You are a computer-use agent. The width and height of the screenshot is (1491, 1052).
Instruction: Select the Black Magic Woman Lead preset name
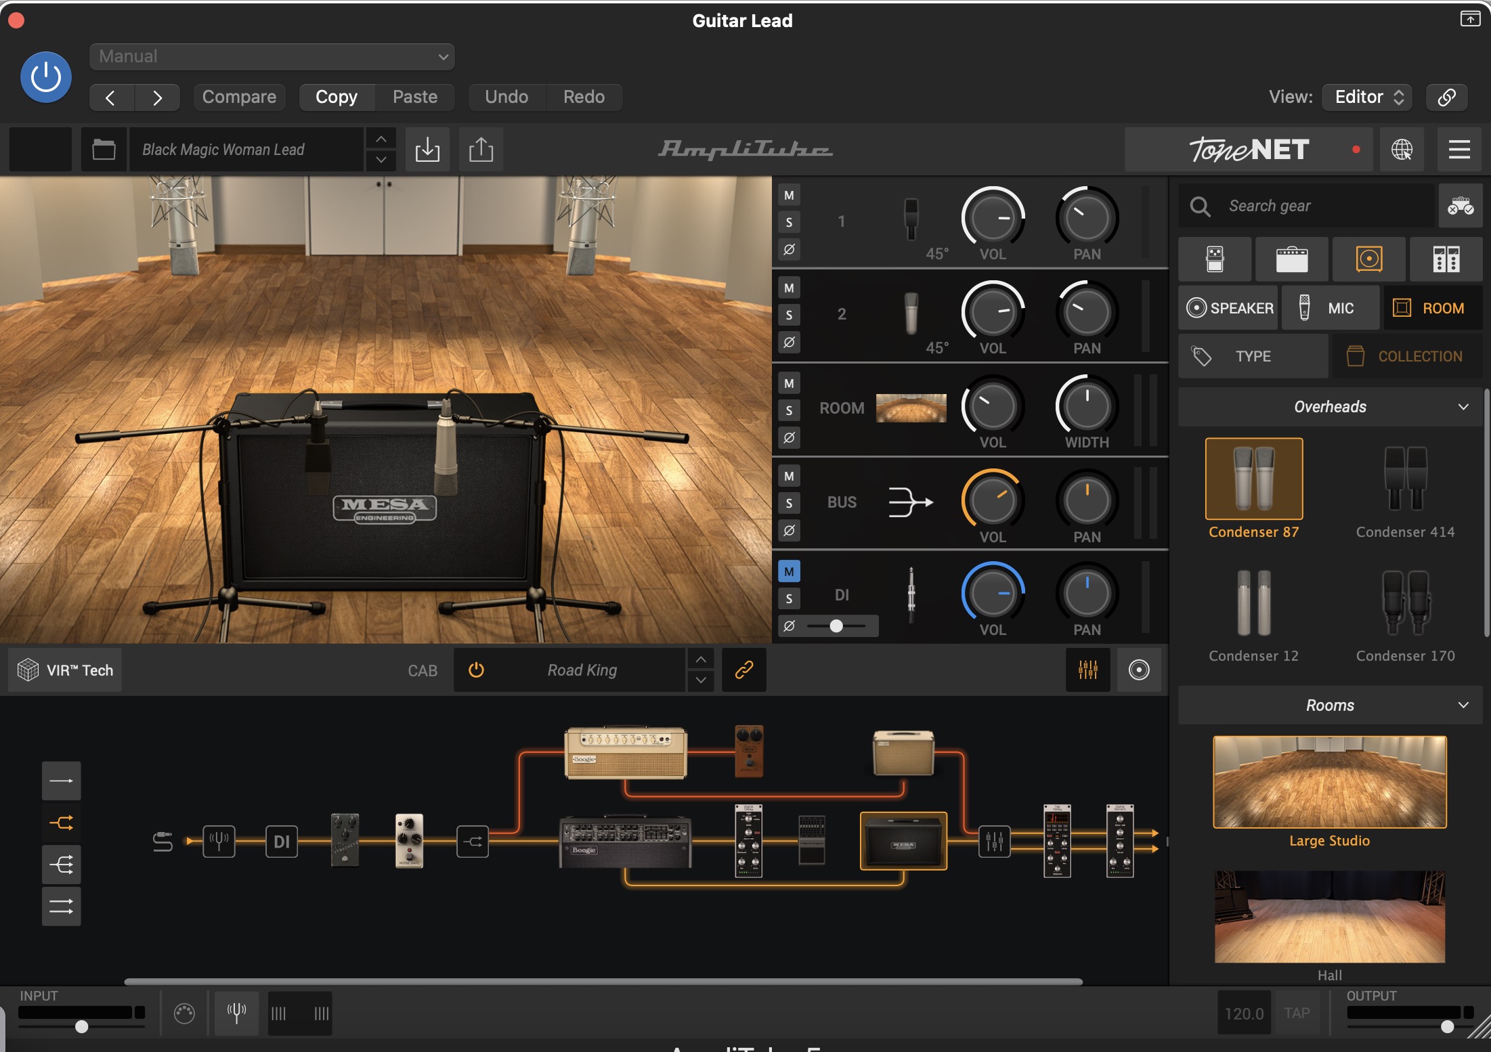[x=246, y=149]
